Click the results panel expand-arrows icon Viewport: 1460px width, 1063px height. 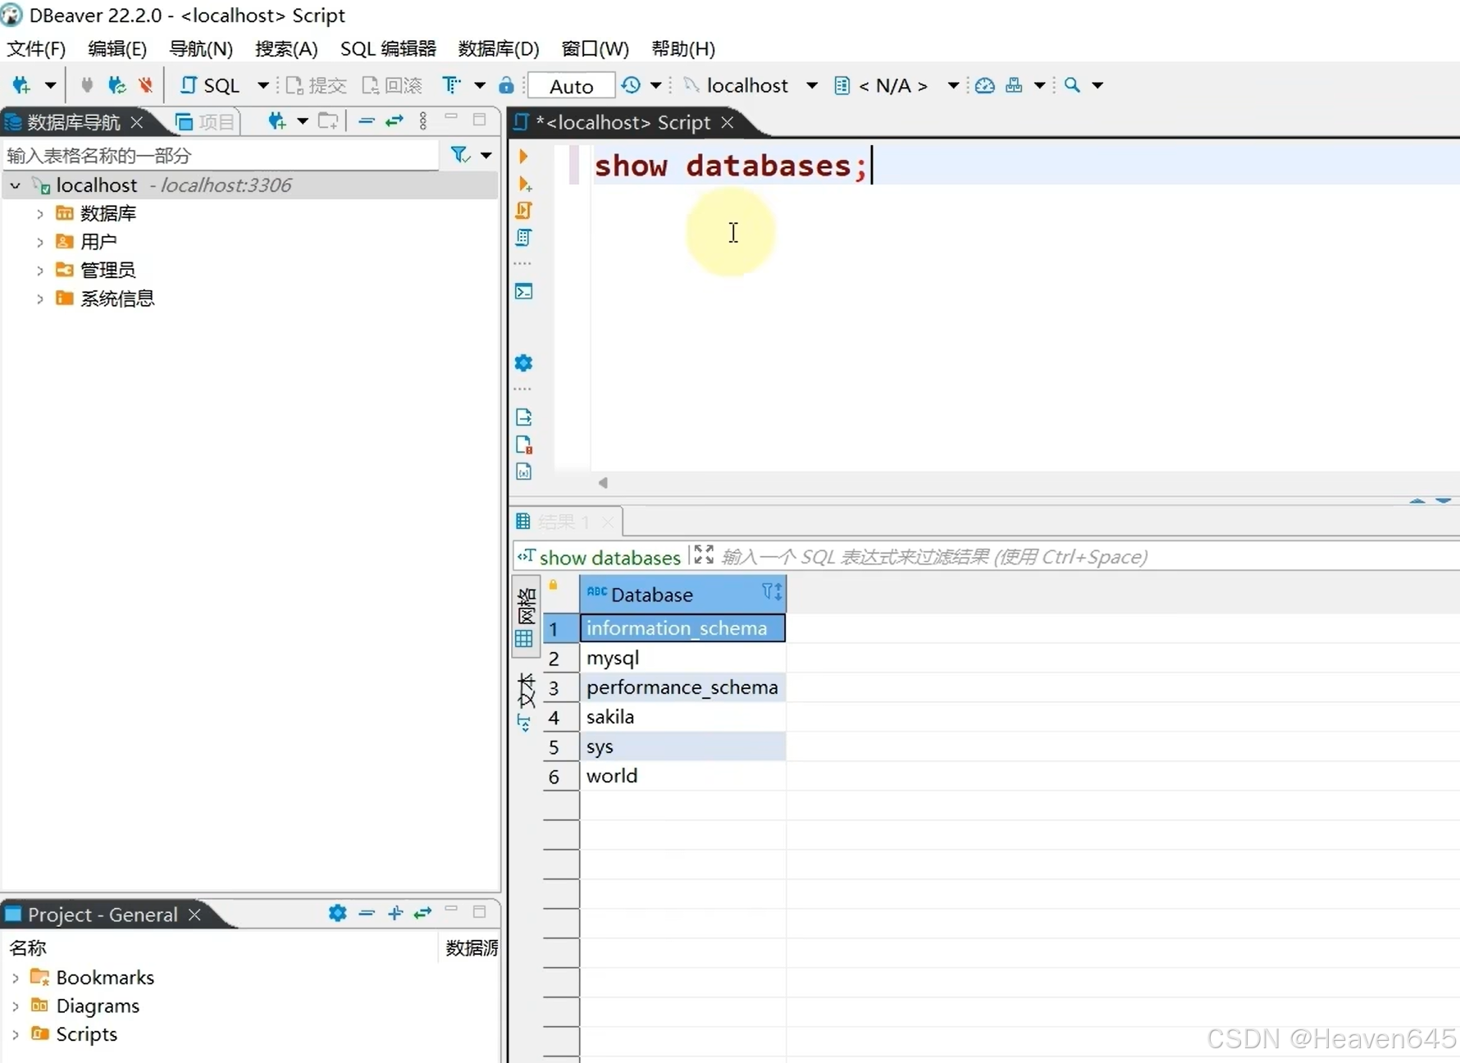pos(704,555)
